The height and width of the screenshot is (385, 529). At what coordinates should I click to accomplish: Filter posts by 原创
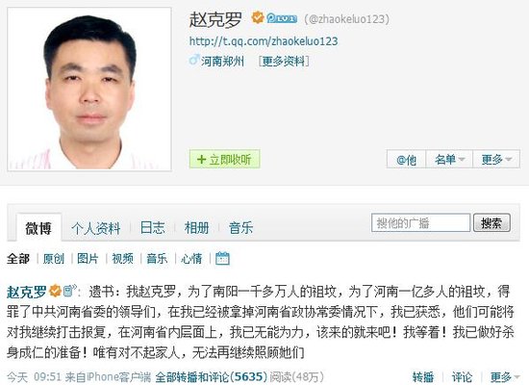click(x=54, y=259)
